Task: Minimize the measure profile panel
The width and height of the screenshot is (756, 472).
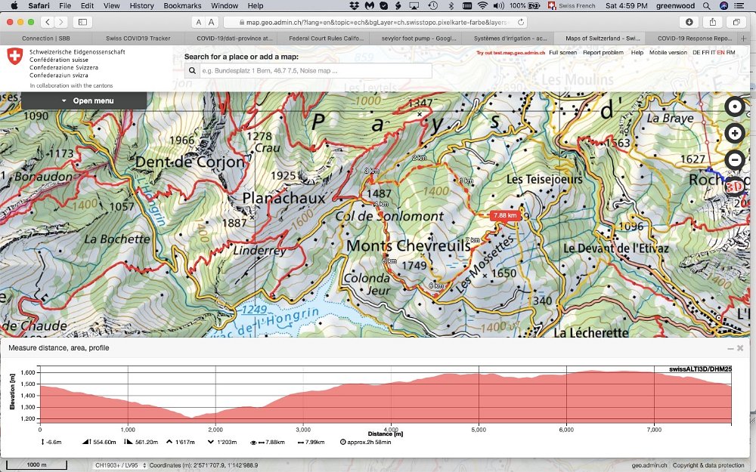Action: pos(730,348)
